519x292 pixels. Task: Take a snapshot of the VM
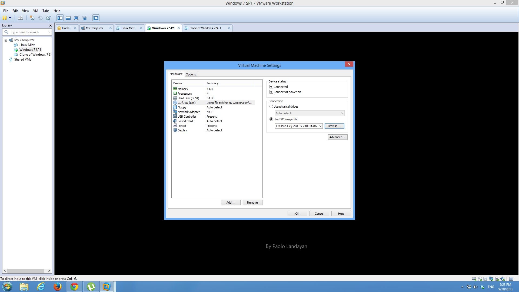[32, 18]
